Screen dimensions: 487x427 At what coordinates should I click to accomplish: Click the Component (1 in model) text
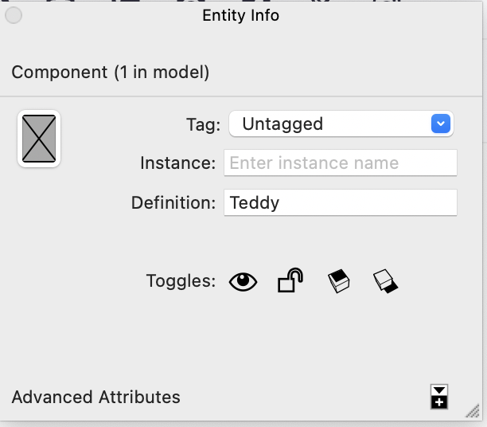pyautogui.click(x=111, y=72)
